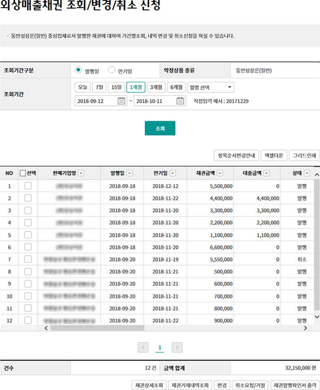Click the start date input field
This screenshot has width=320, height=390.
[x=96, y=101]
